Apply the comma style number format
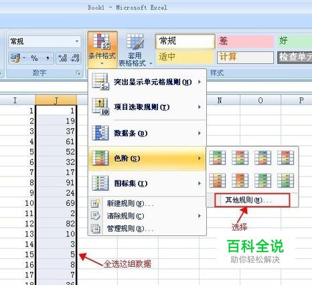This screenshot has height=285, width=312. click(48, 58)
